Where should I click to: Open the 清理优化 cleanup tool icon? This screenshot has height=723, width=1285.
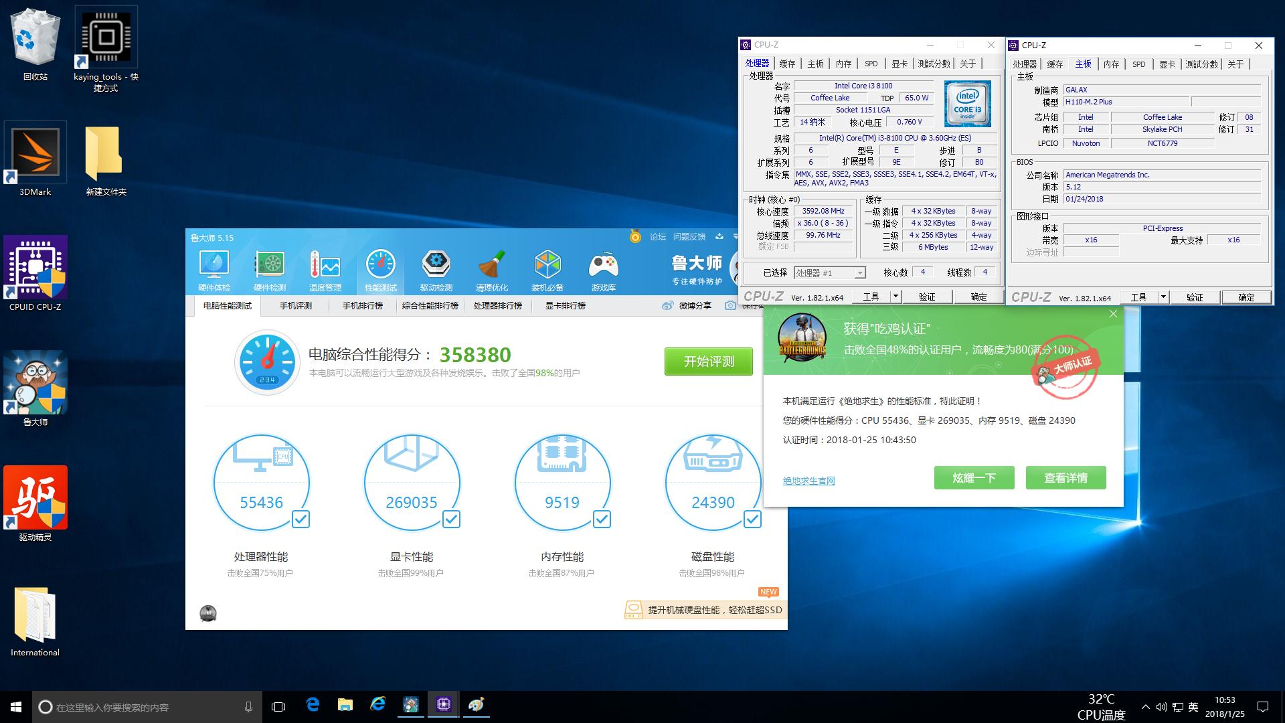pos(492,268)
